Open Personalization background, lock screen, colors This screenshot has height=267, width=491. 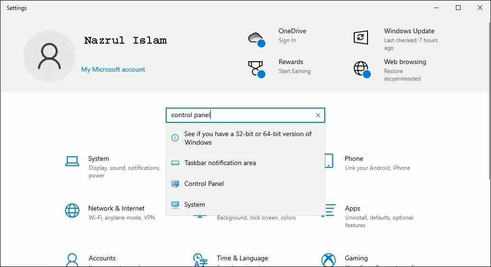[256, 218]
